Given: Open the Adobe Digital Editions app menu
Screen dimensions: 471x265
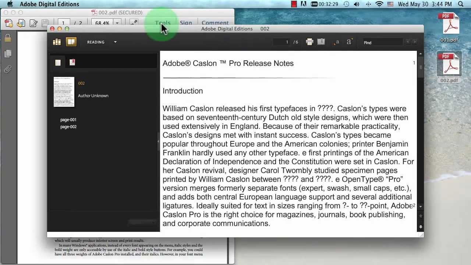Looking at the screenshot, I should pos(49,4).
